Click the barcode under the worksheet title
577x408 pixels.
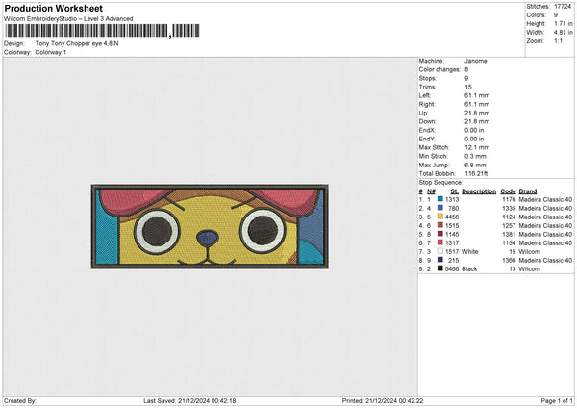[87, 31]
